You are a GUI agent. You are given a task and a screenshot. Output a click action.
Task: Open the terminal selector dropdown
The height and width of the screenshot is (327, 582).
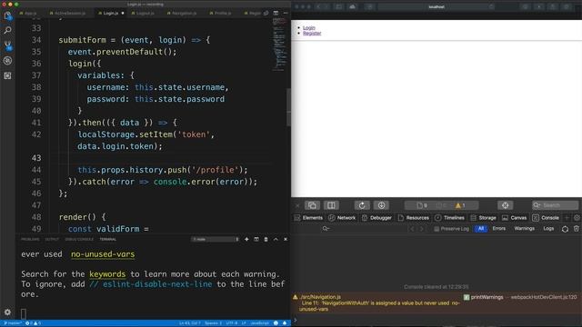pyautogui.click(x=216, y=239)
